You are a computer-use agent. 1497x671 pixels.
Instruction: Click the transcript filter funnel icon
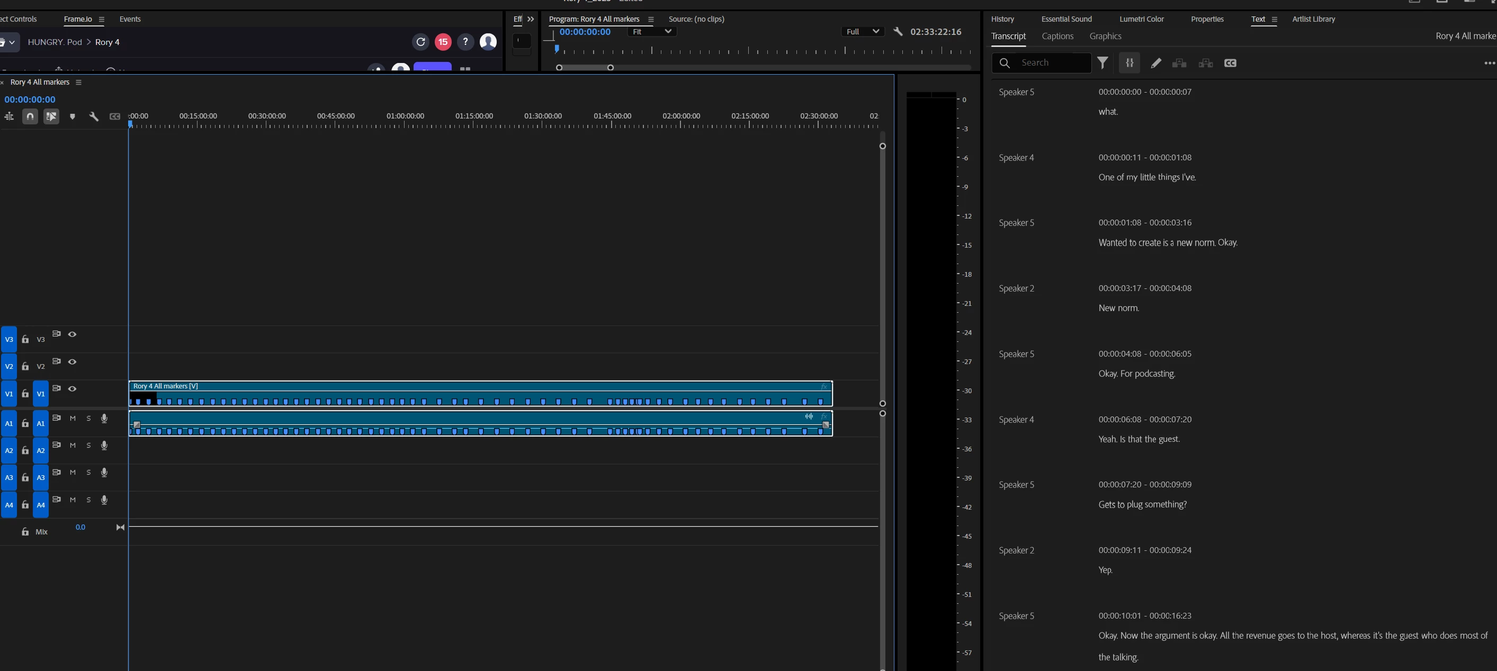point(1102,63)
